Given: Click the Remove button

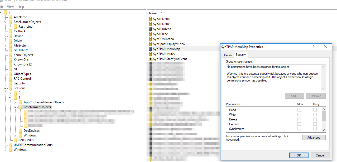Looking at the screenshot, I should pos(316,96).
